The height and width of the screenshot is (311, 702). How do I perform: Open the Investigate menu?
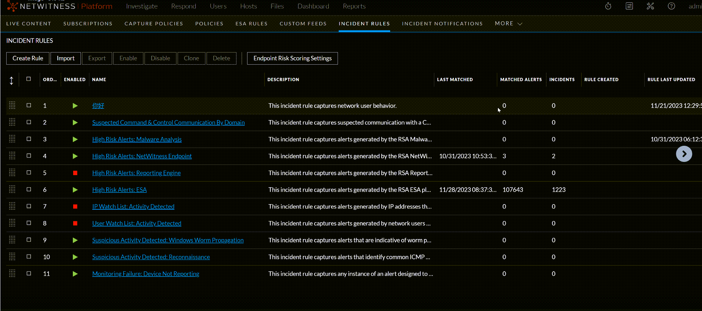142,6
